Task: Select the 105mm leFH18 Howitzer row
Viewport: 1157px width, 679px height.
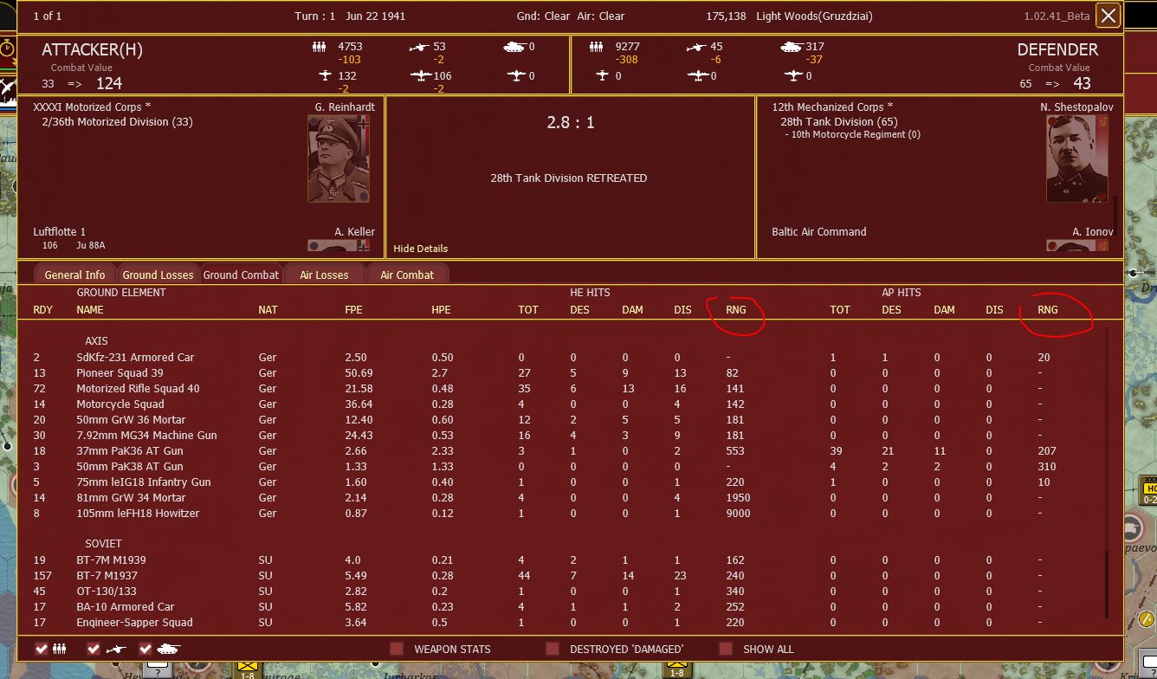Action: coord(561,514)
